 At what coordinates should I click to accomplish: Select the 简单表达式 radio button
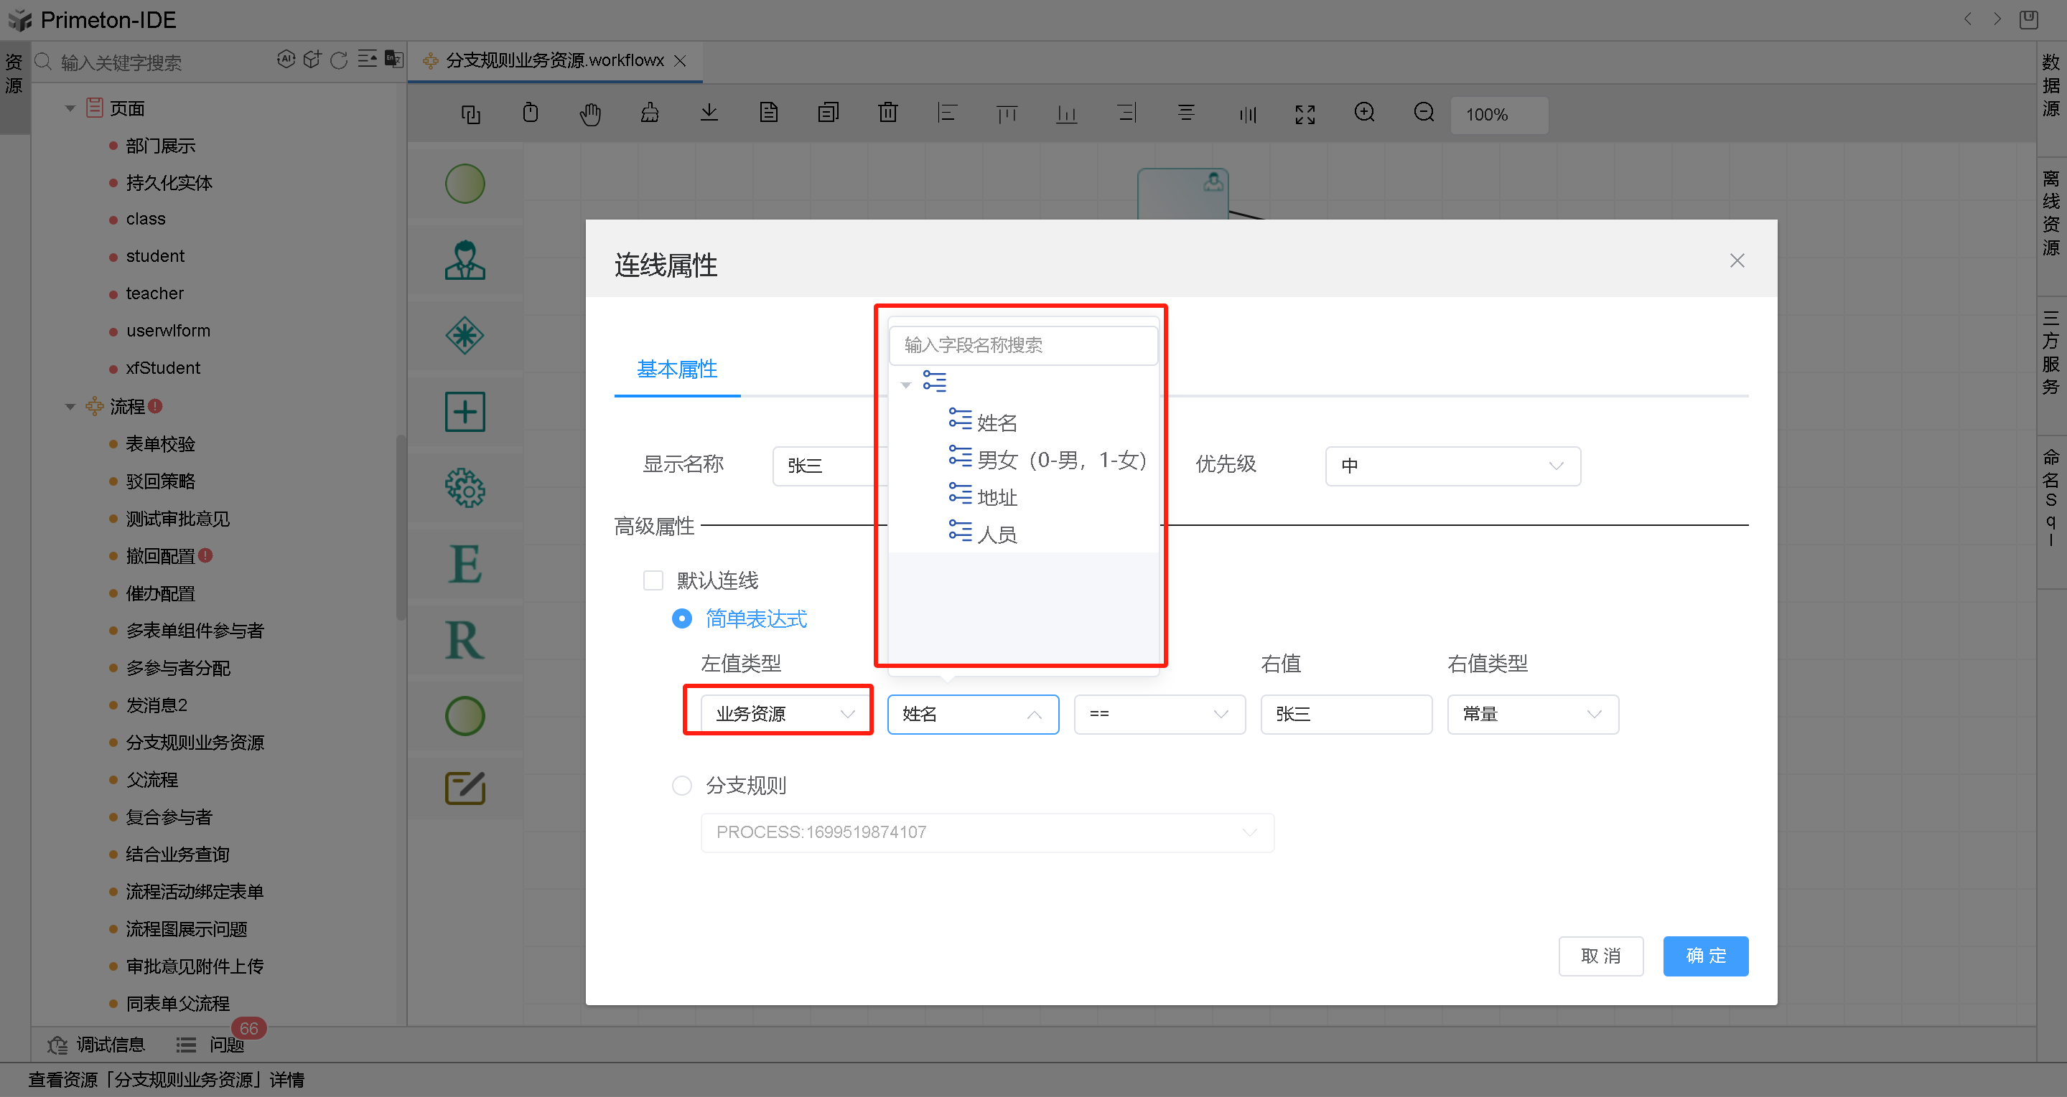pyautogui.click(x=682, y=618)
